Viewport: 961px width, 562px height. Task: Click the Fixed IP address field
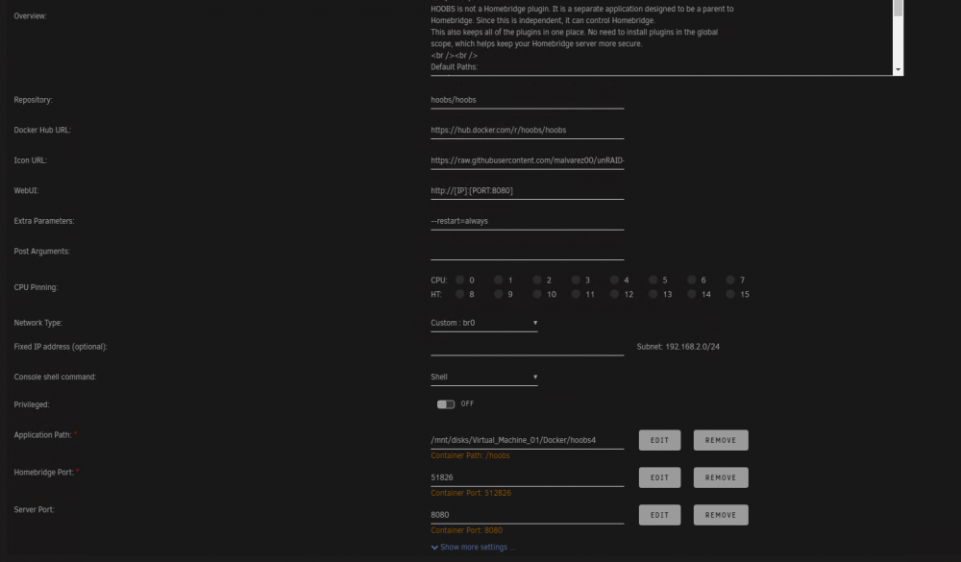pos(527,347)
